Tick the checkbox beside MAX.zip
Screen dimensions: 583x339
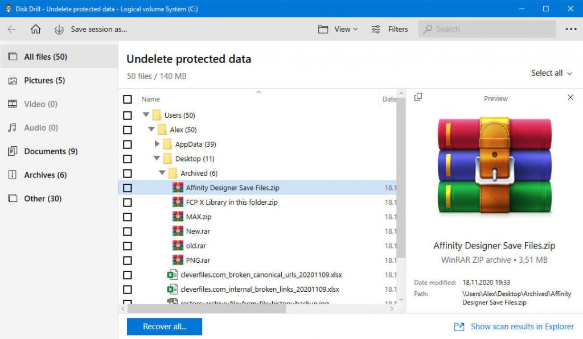click(x=127, y=217)
